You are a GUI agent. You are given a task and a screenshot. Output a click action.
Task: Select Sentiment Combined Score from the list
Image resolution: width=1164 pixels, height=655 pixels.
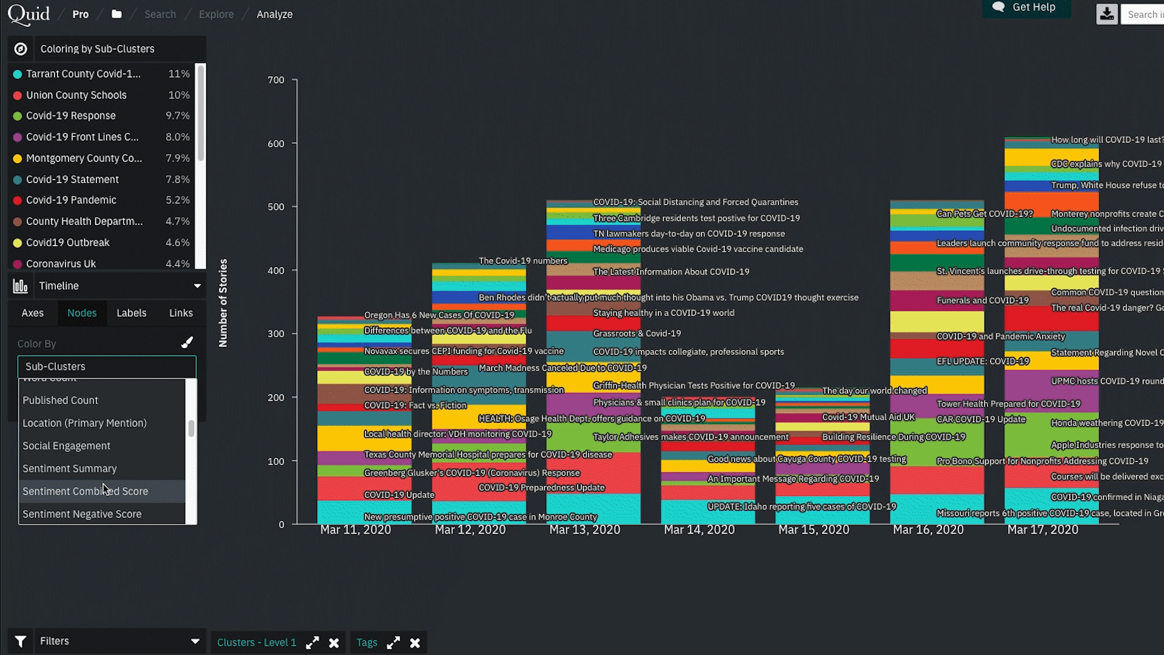coord(85,491)
